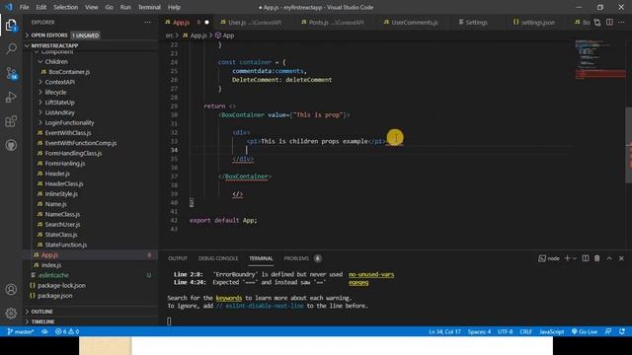Open EventWithClass.js in explorer

tap(68, 133)
